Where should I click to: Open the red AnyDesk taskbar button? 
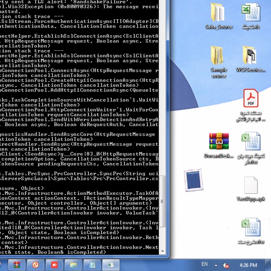[55, 265]
